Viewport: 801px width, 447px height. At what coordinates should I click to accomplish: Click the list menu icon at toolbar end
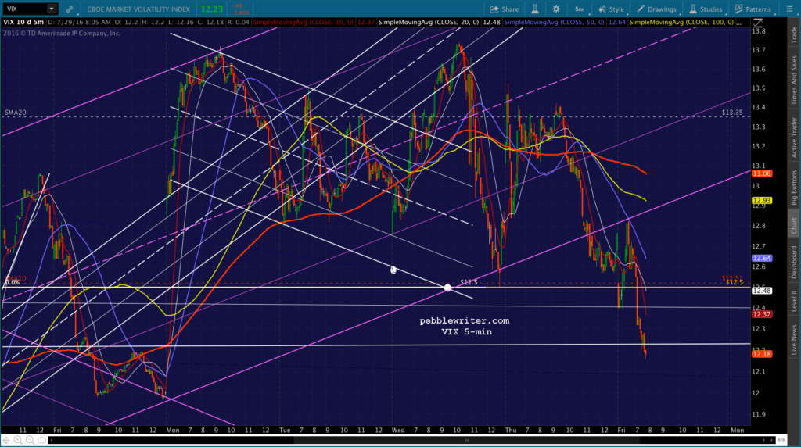click(x=789, y=9)
